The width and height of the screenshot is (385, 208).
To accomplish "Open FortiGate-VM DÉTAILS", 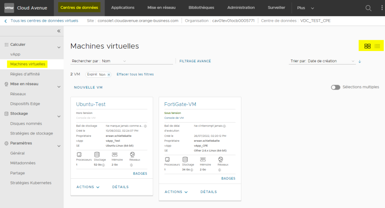I will point(208,192).
